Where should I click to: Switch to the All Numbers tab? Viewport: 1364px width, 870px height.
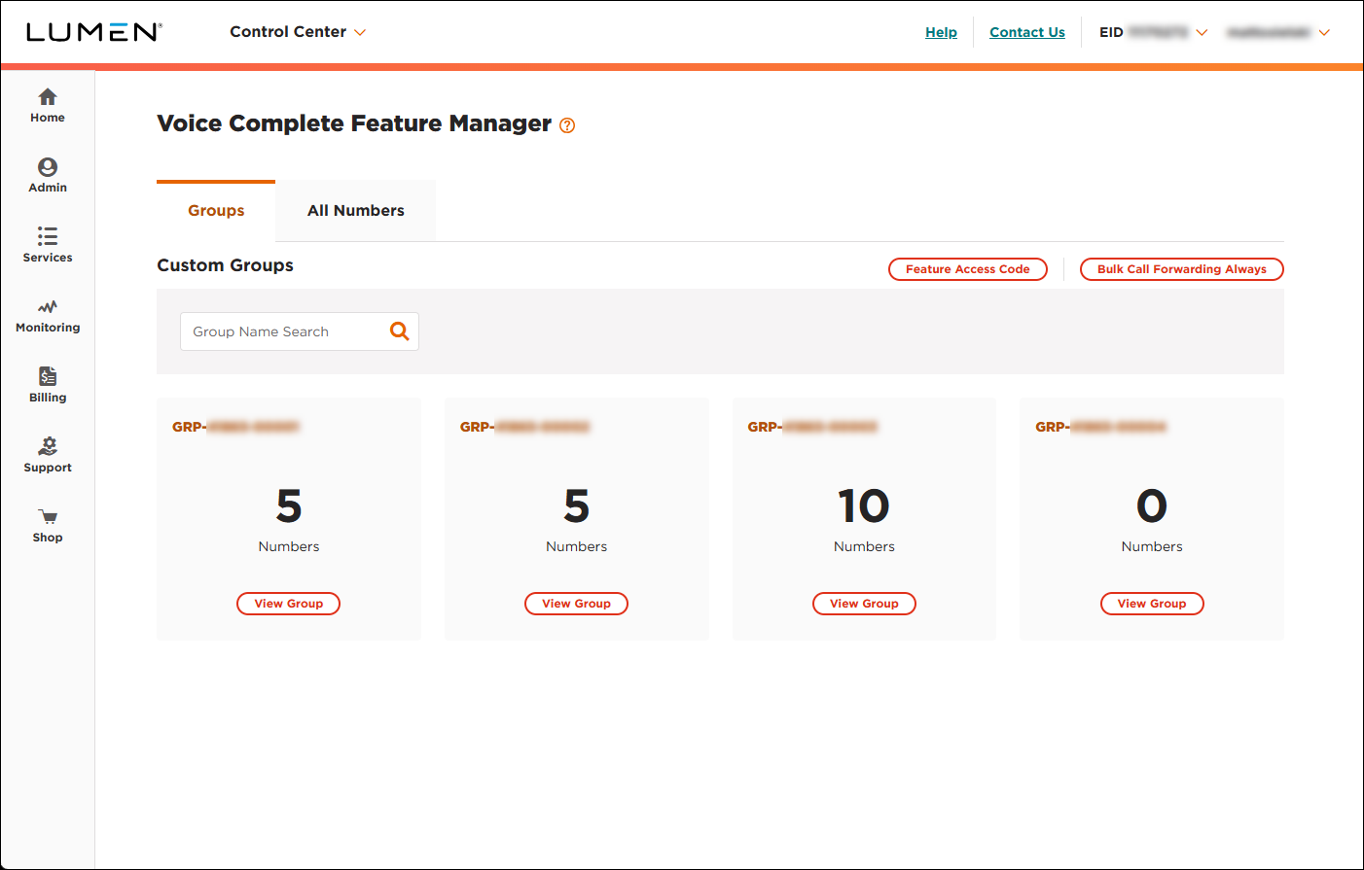[x=355, y=210]
